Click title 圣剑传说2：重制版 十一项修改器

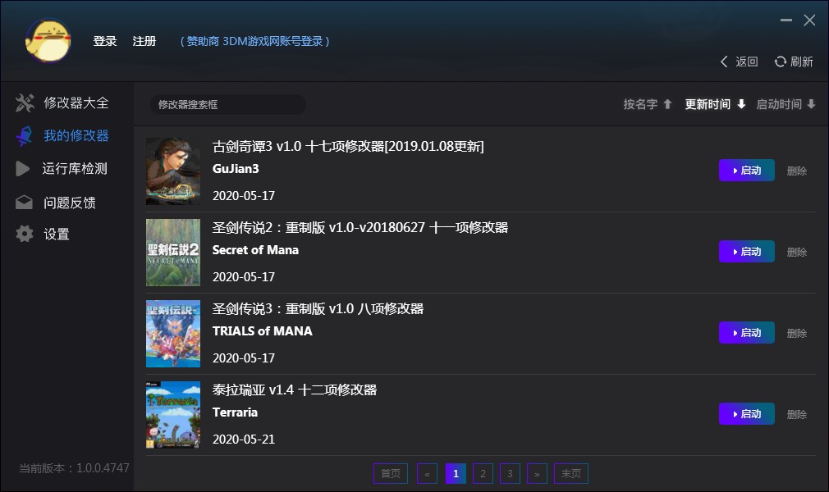click(360, 228)
